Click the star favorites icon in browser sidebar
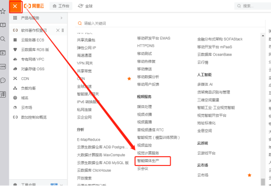This screenshot has width=271, height=186. pos(3,11)
